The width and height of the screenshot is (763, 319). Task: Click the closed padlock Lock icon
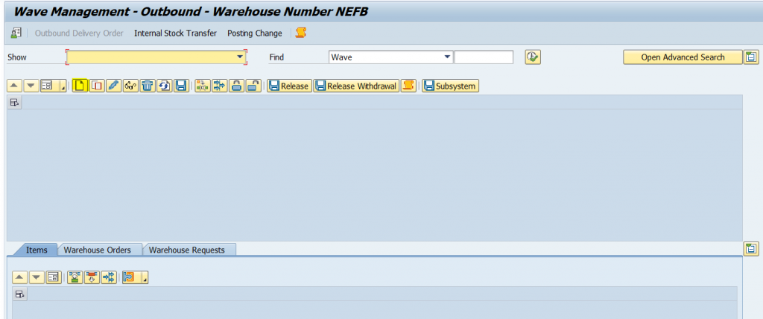click(x=236, y=86)
